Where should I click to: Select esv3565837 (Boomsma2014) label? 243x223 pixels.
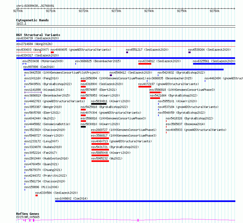185,124
